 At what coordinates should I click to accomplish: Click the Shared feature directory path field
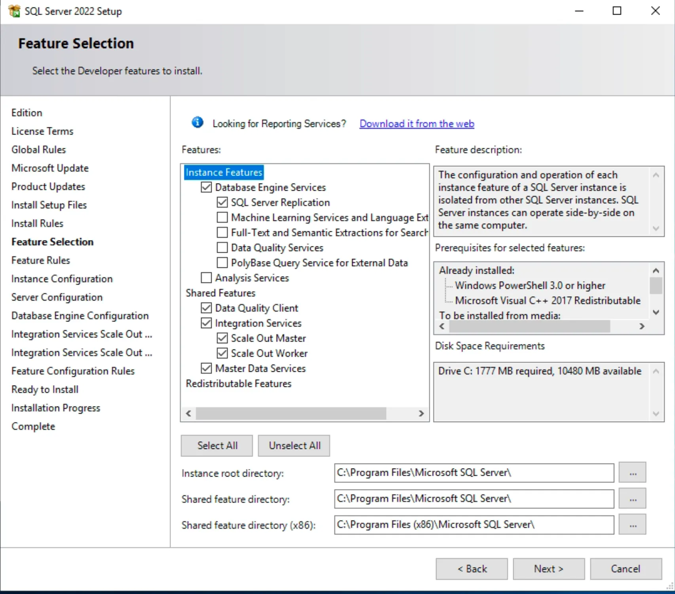[x=474, y=499]
